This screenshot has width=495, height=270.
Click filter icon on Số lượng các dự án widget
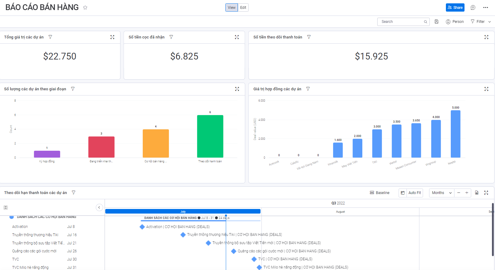coord(73,89)
